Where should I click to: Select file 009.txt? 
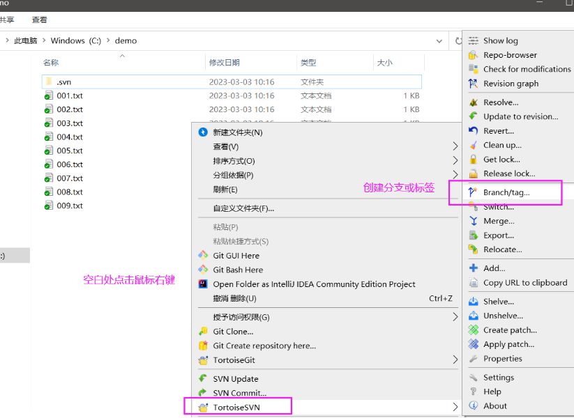point(70,206)
